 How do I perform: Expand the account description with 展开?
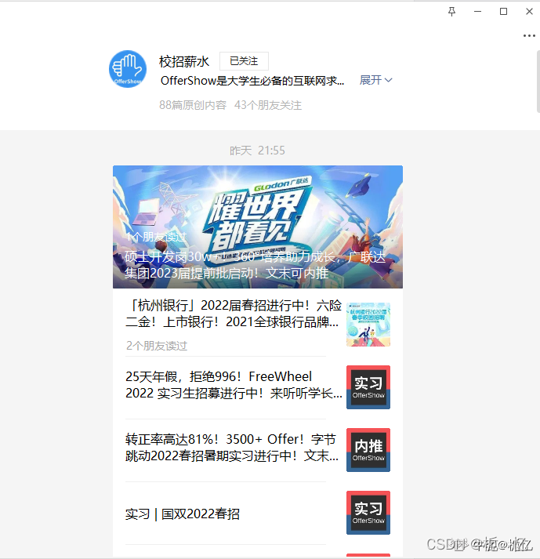pyautogui.click(x=375, y=80)
